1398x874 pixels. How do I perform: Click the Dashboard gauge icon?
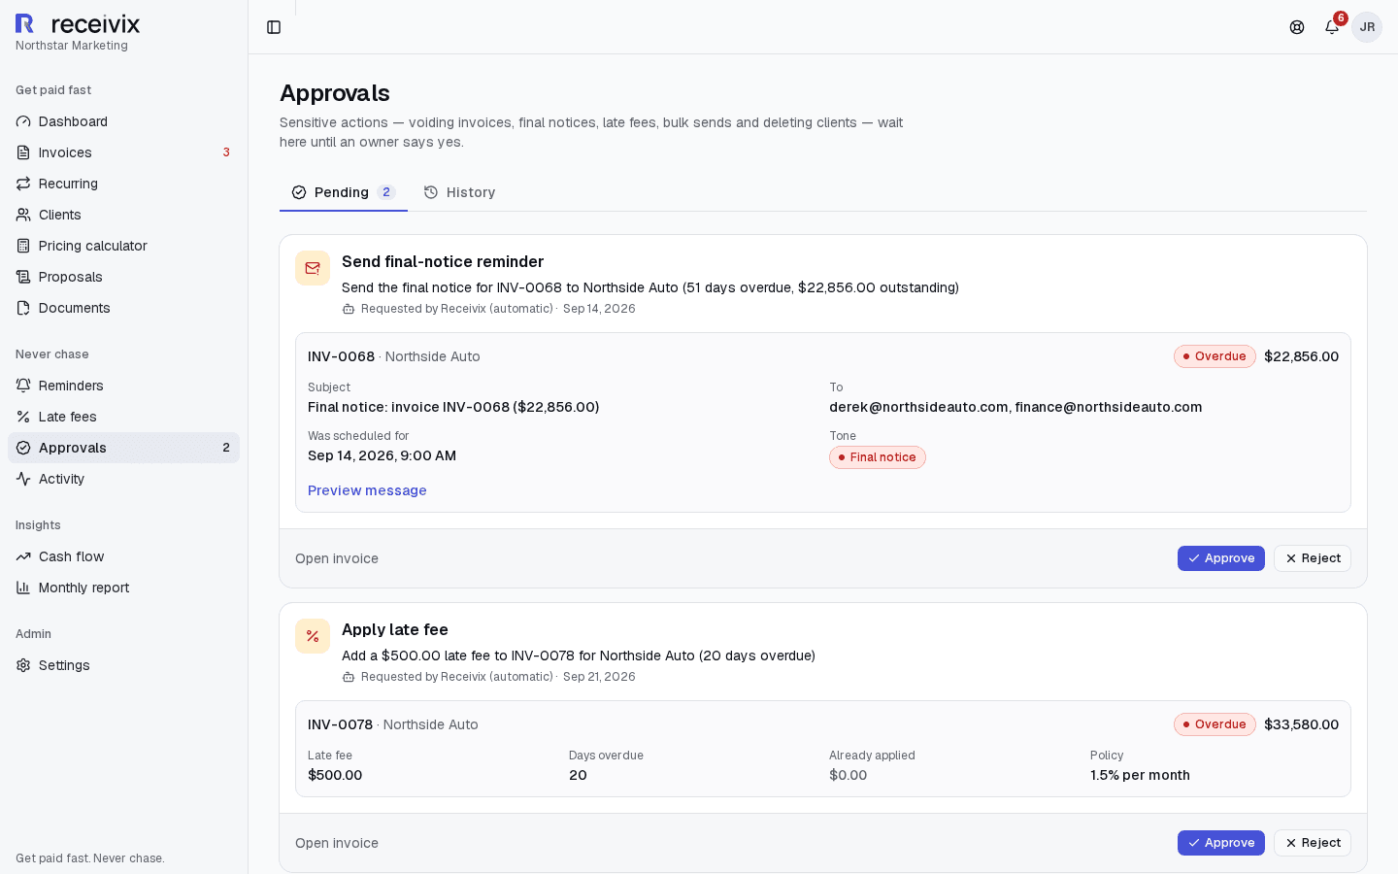pyautogui.click(x=23, y=121)
